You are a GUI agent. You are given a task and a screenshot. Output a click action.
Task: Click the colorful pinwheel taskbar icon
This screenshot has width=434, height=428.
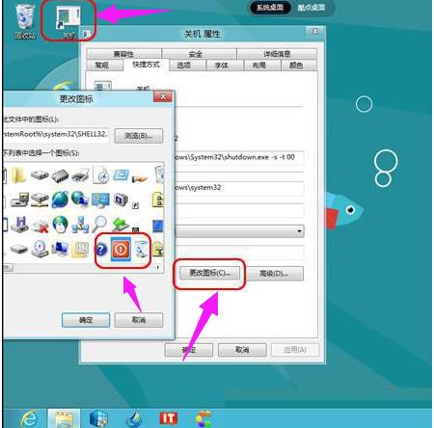pos(203,418)
